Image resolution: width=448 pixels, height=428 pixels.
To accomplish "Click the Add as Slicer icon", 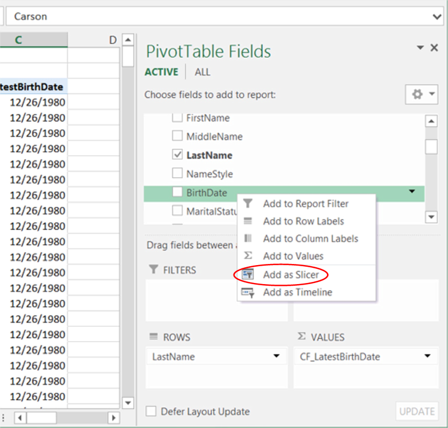I will [x=248, y=275].
